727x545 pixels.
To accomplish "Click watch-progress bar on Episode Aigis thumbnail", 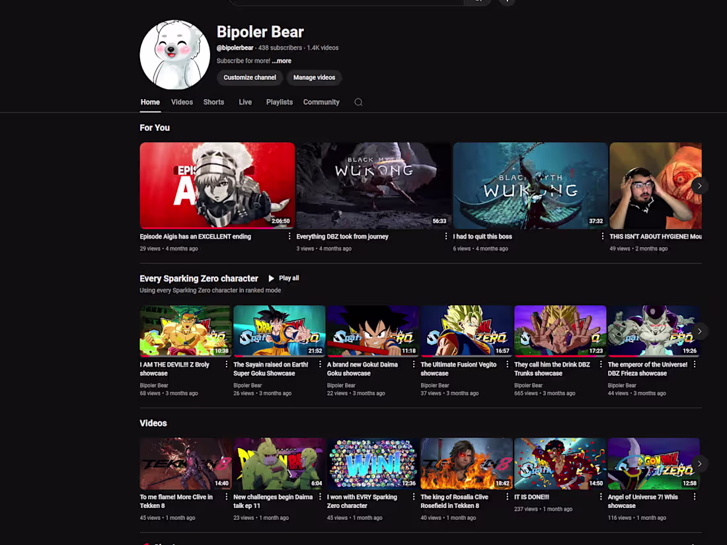I will [x=217, y=227].
